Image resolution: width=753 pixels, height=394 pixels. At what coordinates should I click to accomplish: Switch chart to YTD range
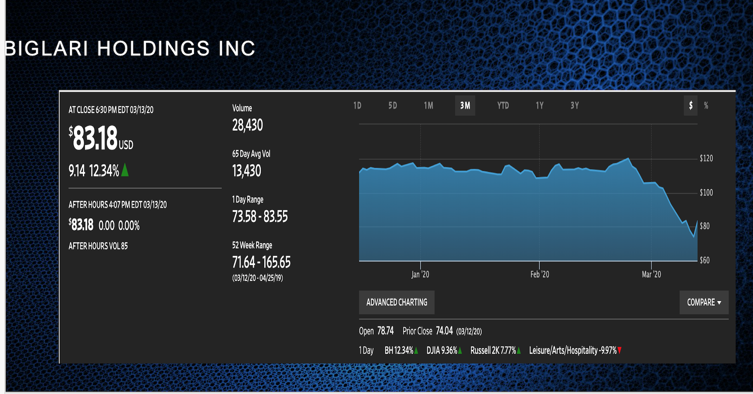click(x=503, y=105)
